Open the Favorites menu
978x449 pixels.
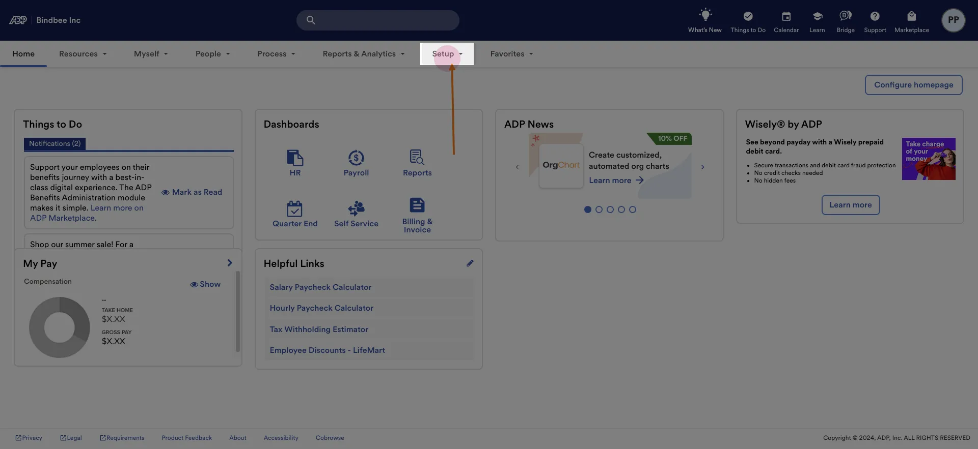point(512,54)
